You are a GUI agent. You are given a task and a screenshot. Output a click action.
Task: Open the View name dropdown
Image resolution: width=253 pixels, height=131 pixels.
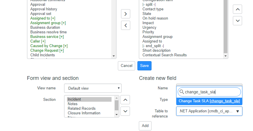click(x=93, y=88)
